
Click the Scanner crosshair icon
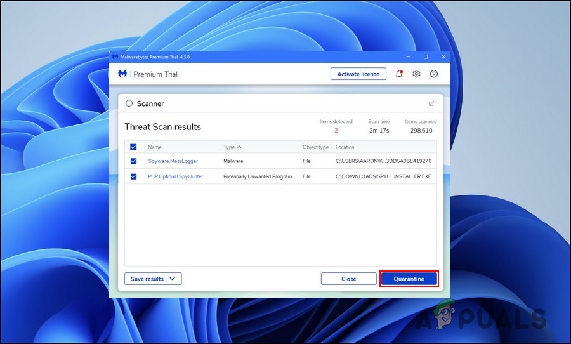[129, 103]
